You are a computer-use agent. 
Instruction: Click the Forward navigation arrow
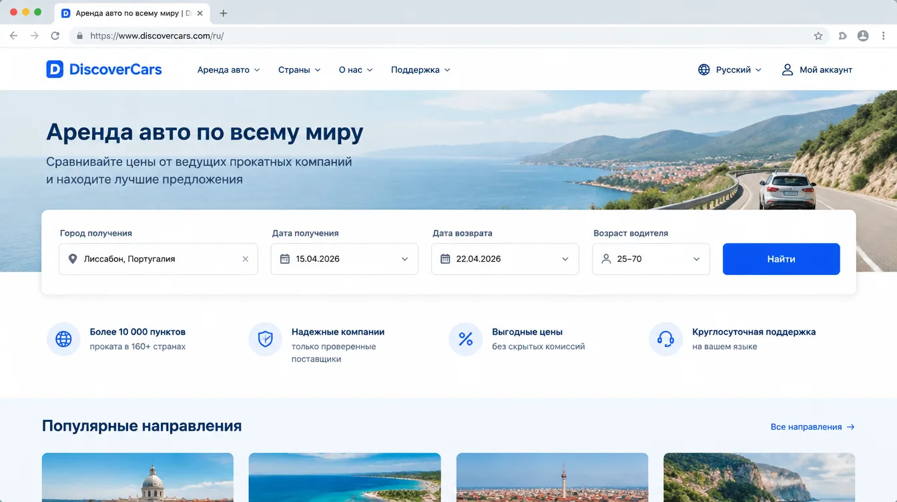coord(35,36)
